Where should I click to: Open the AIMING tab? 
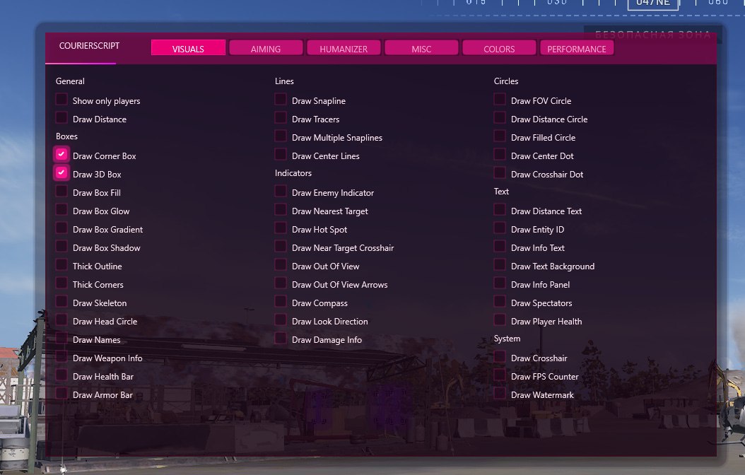tap(266, 48)
